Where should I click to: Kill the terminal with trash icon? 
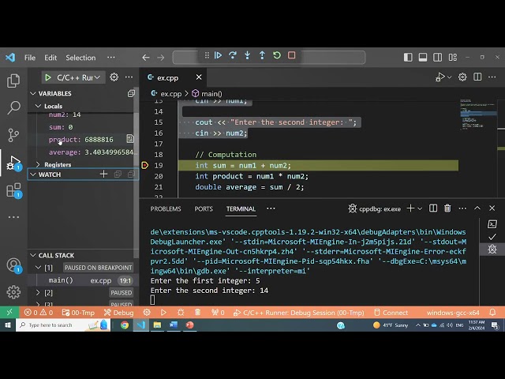coord(447,208)
